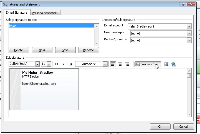Open the Calibri font name dropdown
The height and width of the screenshot is (134, 200).
point(37,64)
